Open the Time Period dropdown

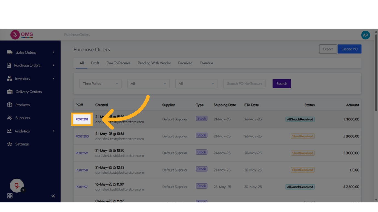point(100,84)
